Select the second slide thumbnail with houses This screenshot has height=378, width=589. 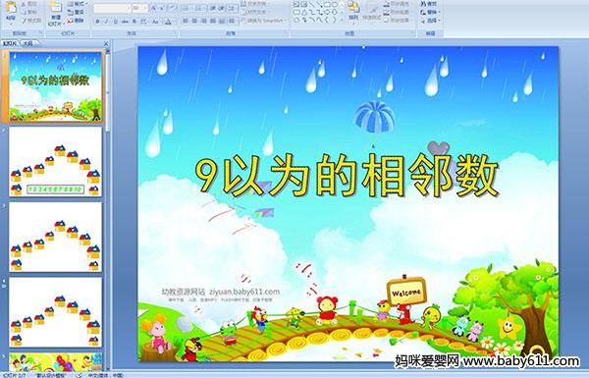pos(55,162)
